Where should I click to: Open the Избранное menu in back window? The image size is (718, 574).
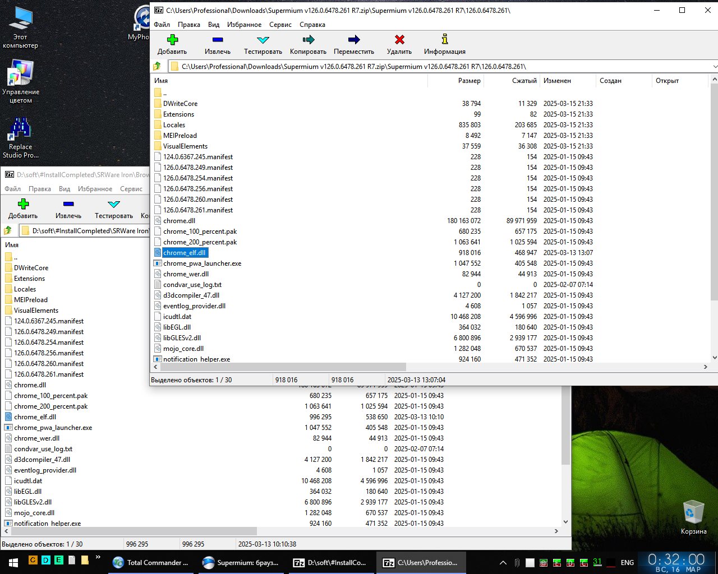[95, 189]
